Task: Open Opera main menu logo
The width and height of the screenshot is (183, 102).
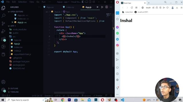Action: [118, 2]
